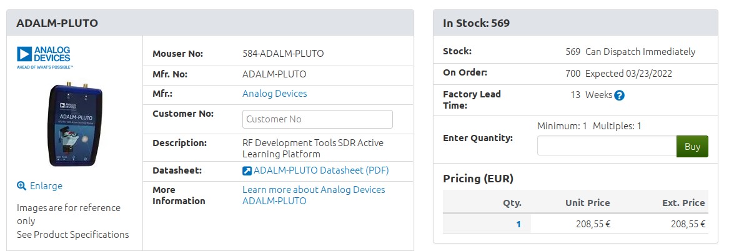This screenshot has height=251, width=734.
Task: Click the RF Development Tools description text
Action: (x=313, y=149)
